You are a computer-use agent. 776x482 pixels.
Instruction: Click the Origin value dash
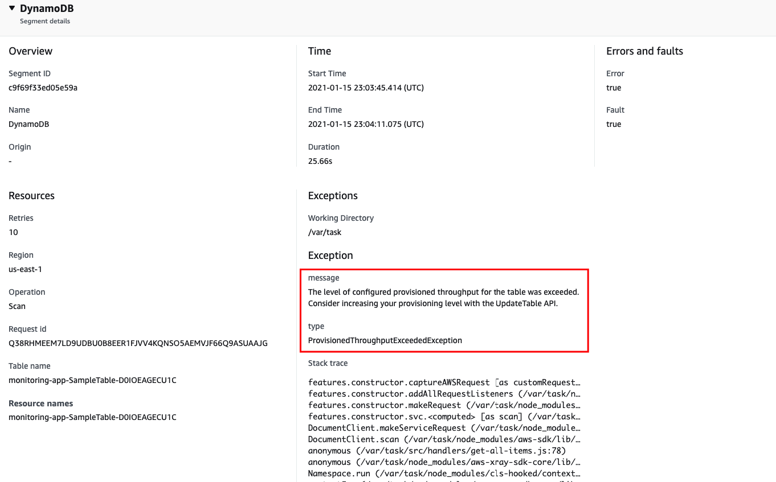pos(10,161)
